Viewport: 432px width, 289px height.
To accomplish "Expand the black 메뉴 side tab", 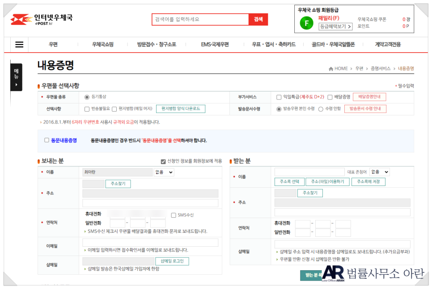I will (x=16, y=77).
